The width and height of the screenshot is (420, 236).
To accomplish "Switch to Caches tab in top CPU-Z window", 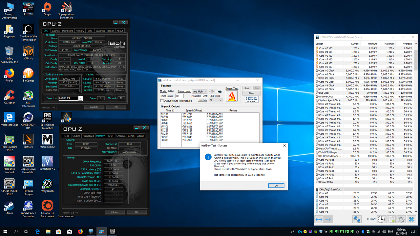I will (56, 31).
